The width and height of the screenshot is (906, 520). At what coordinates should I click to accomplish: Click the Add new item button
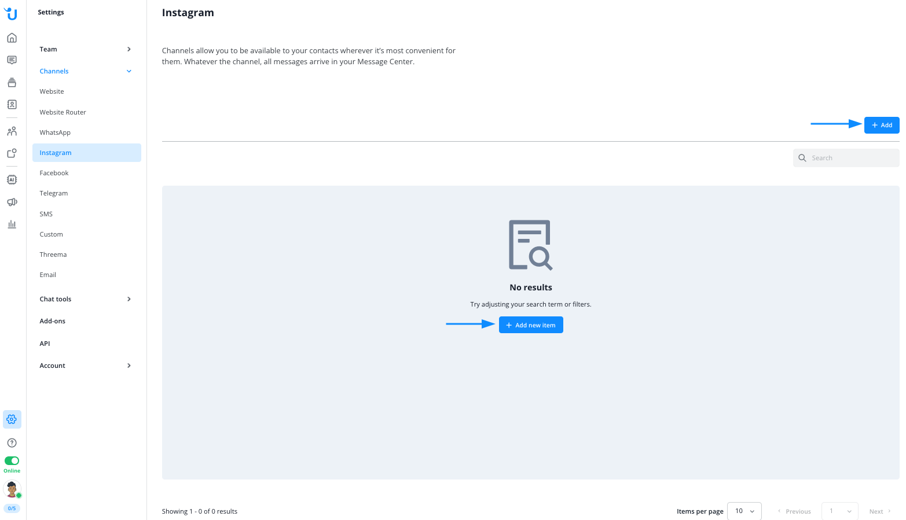tap(531, 325)
